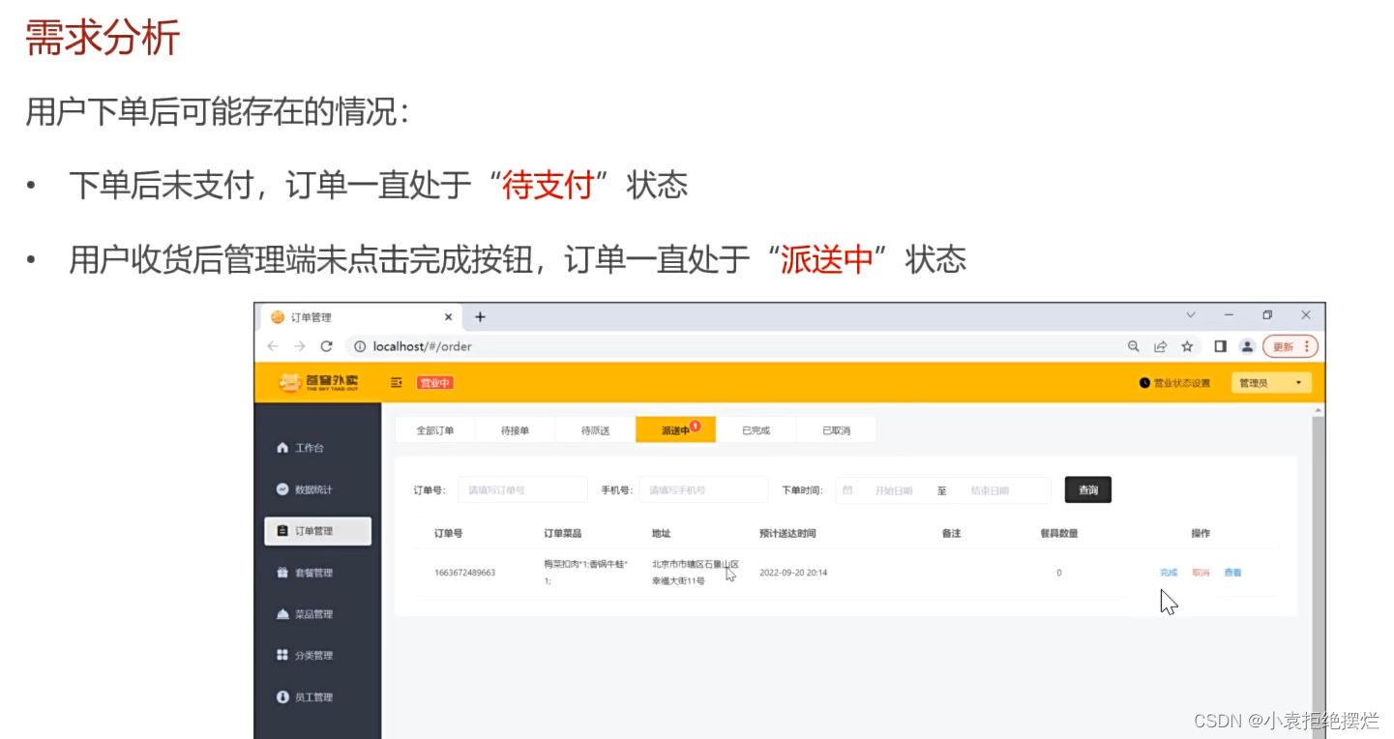Open the browser tab search chevron
Screen dimensions: 1394x739
pyautogui.click(x=1190, y=315)
